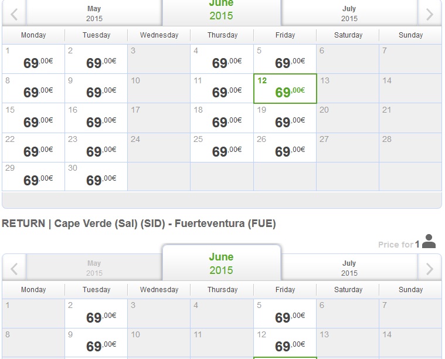Image resolution: width=445 pixels, height=359 pixels.
Task: Switch to July 2015 in return calendar
Action: coord(349,268)
